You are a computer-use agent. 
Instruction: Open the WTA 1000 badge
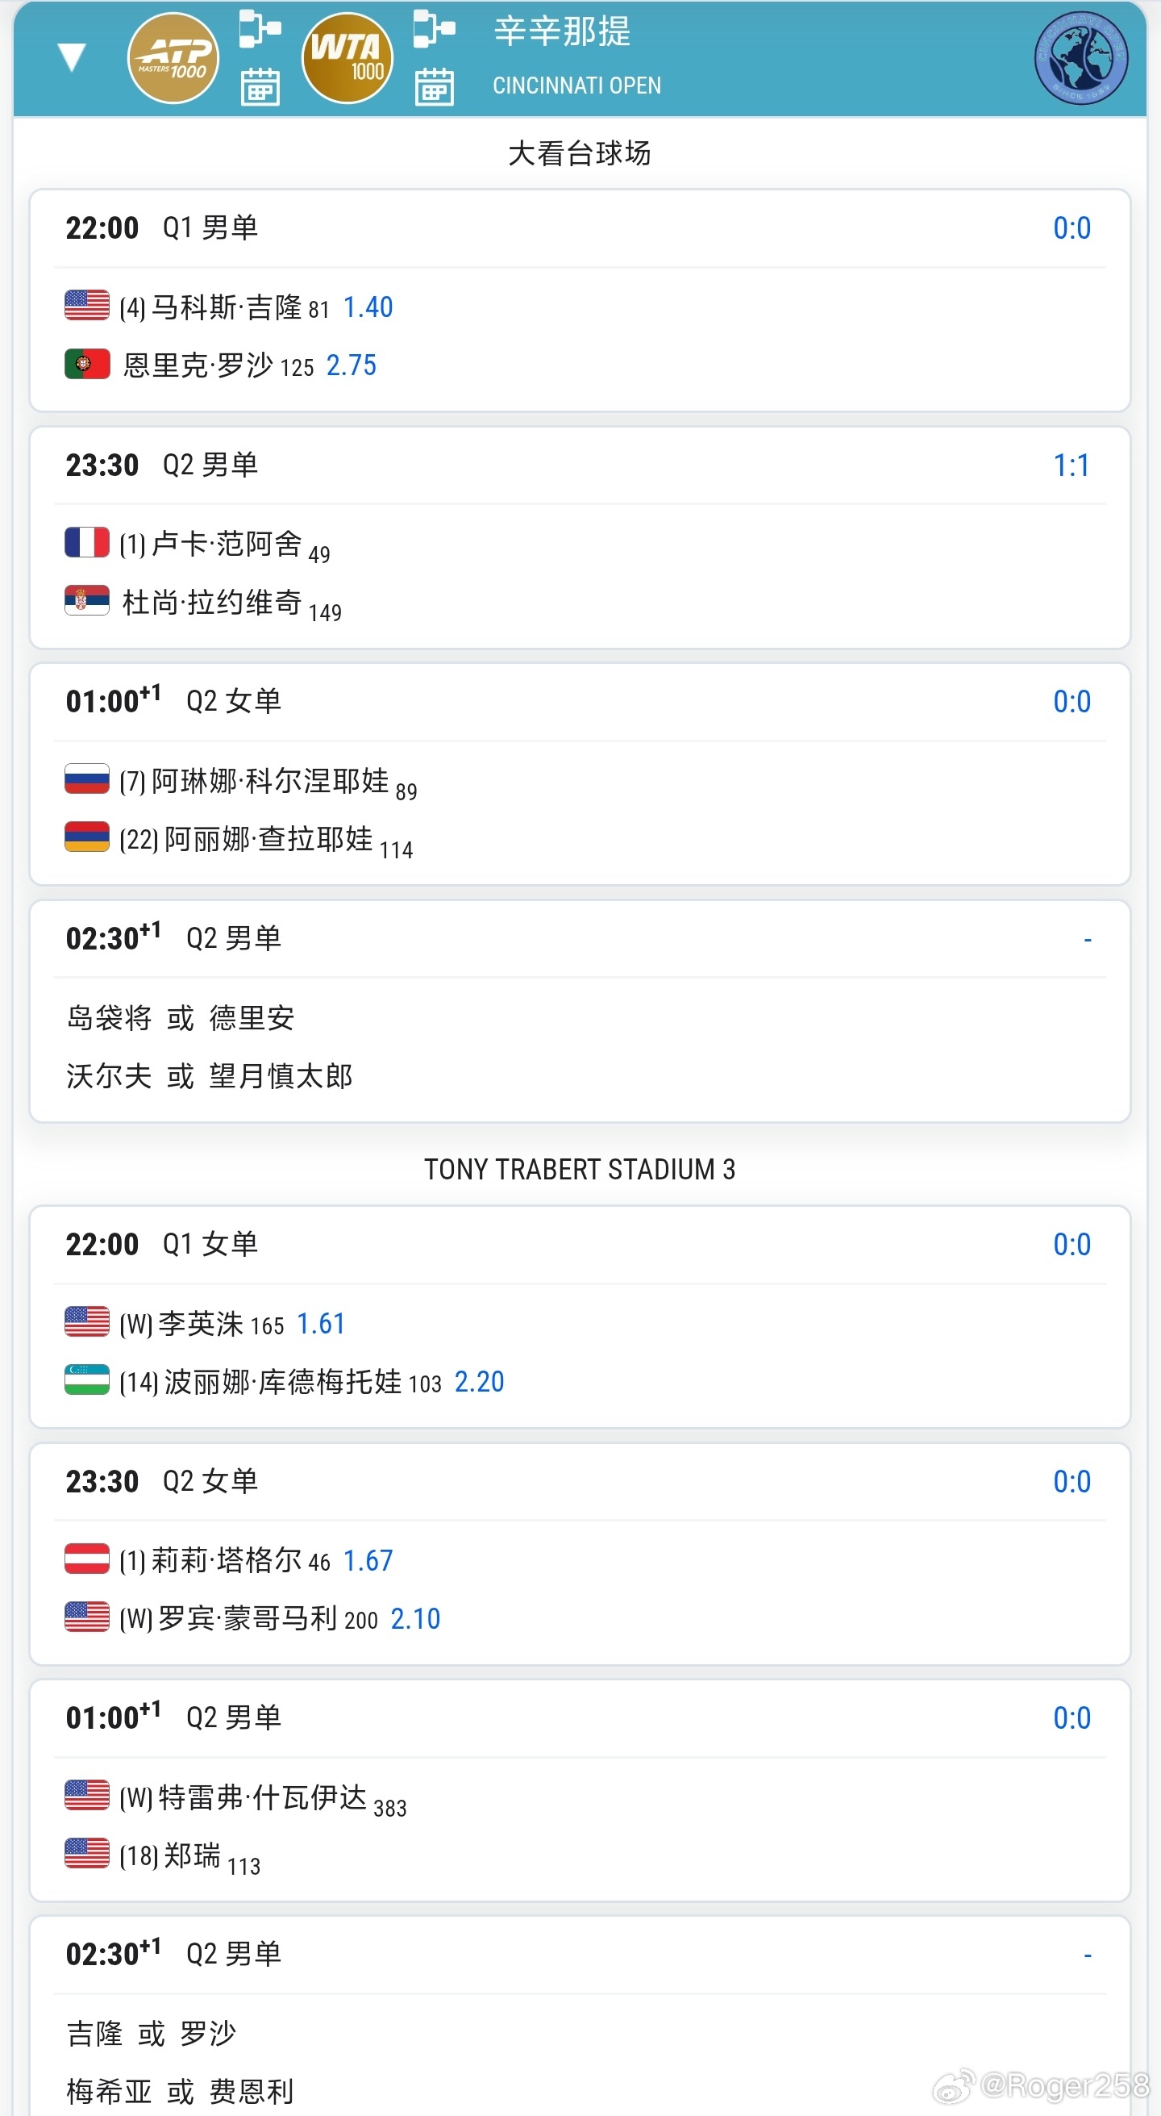point(347,57)
